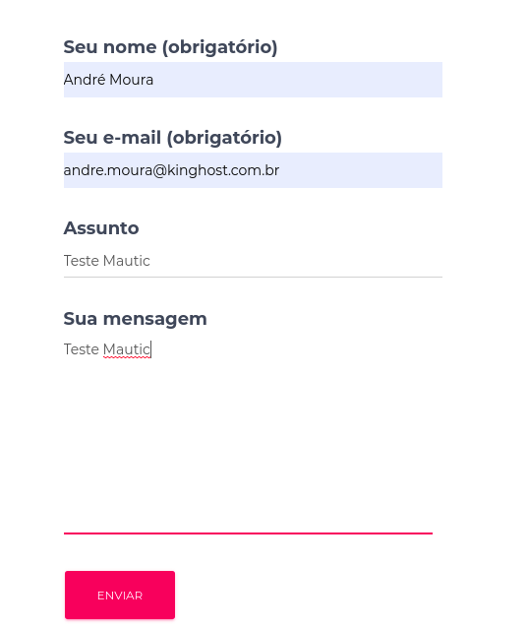
Task: Click the ENVIAR submit button
Action: pos(120,595)
